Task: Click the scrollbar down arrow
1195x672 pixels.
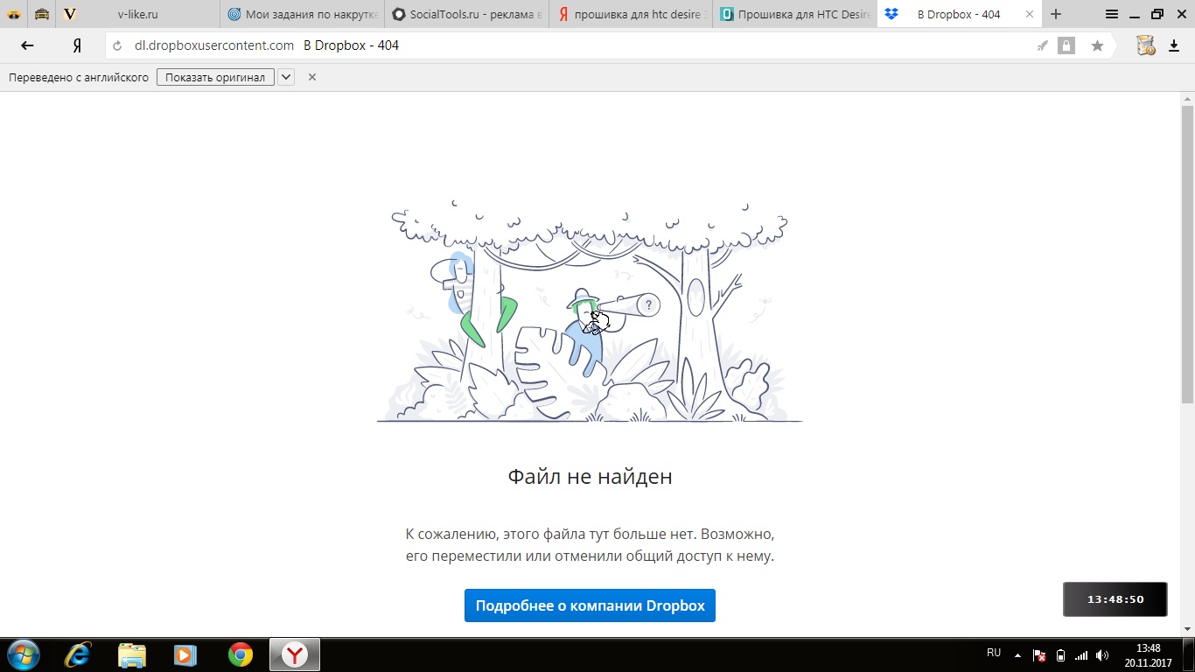Action: pos(1187,628)
